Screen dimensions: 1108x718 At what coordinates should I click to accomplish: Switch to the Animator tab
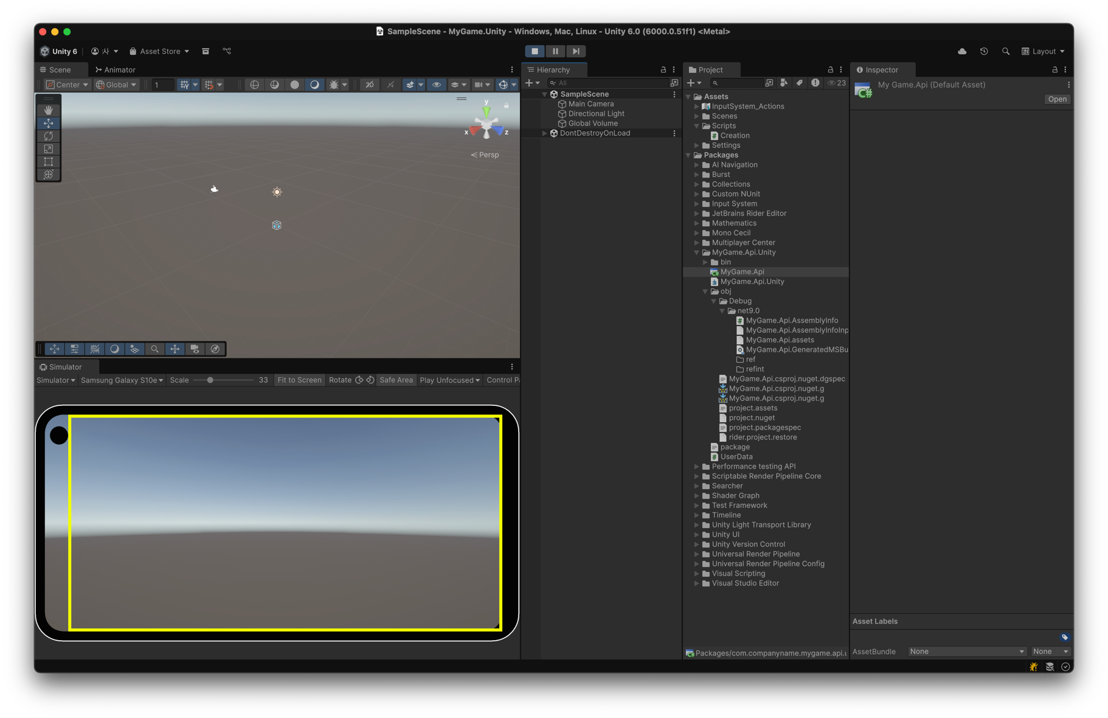tap(116, 70)
